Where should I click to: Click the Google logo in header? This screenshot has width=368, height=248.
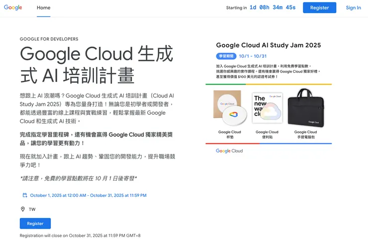[x=13, y=7]
